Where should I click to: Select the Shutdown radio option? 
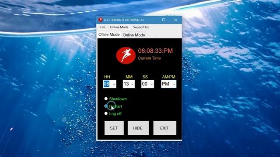pyautogui.click(x=106, y=99)
